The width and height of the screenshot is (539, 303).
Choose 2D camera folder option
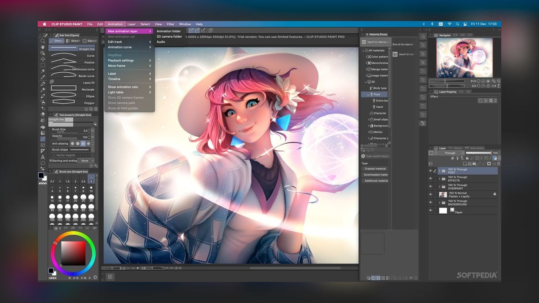pos(169,36)
